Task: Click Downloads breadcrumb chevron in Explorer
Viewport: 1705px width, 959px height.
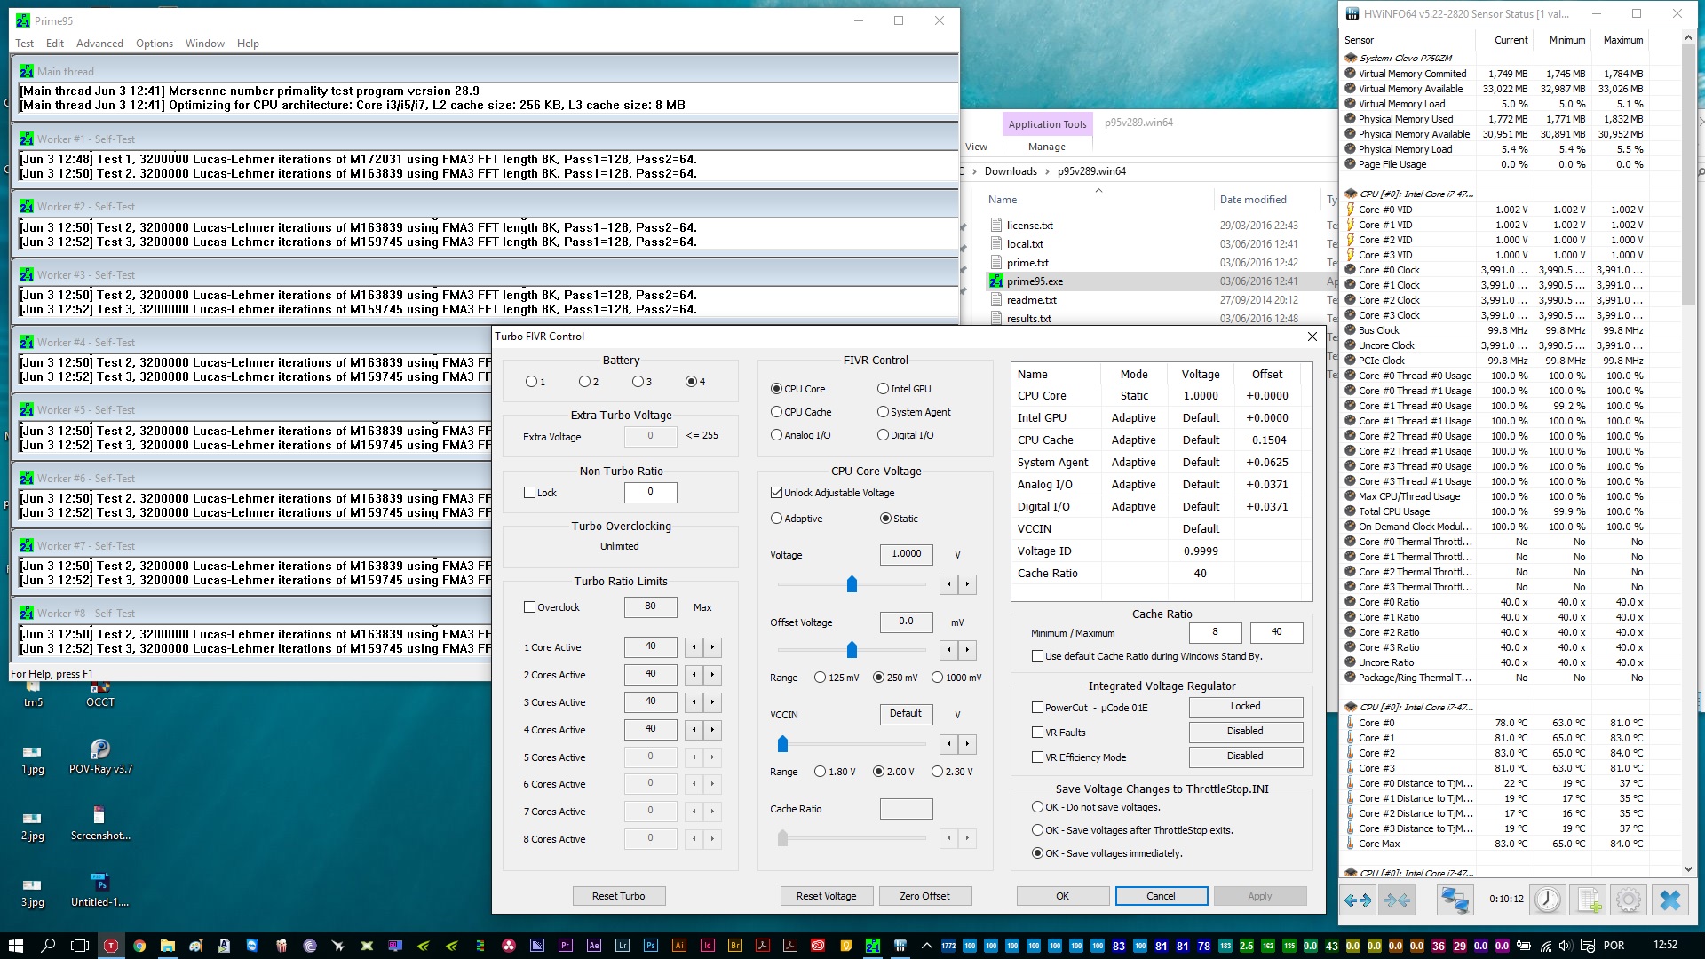Action: click(x=1047, y=171)
